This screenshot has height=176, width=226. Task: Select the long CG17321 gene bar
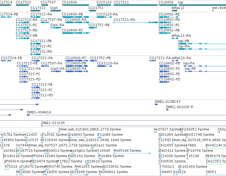(x=136, y=5)
